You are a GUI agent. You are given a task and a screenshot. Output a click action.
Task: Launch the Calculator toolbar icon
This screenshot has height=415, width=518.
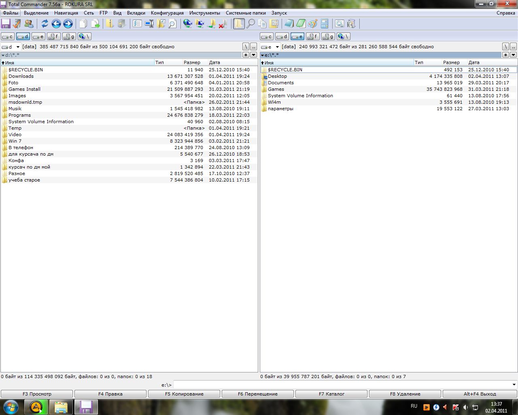[324, 24]
